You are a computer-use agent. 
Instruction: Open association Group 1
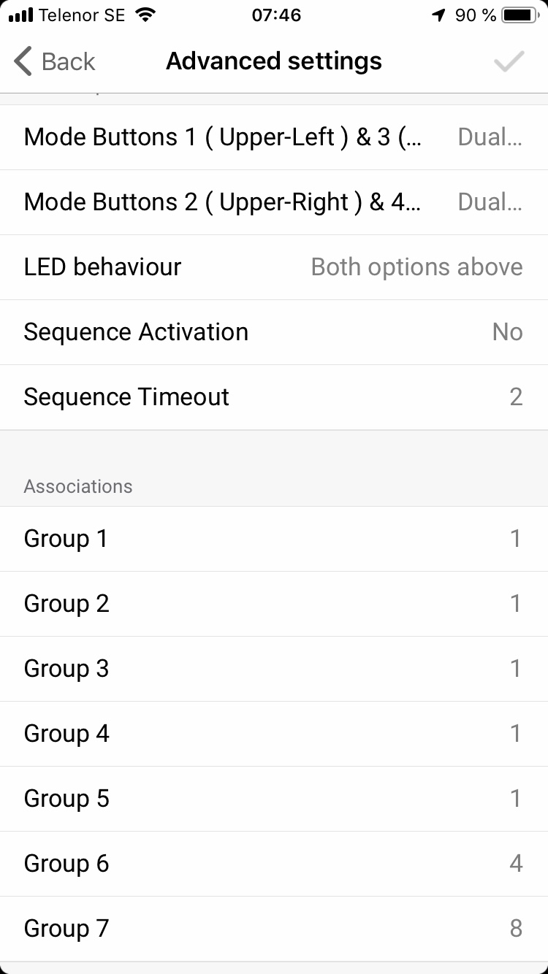(273, 539)
